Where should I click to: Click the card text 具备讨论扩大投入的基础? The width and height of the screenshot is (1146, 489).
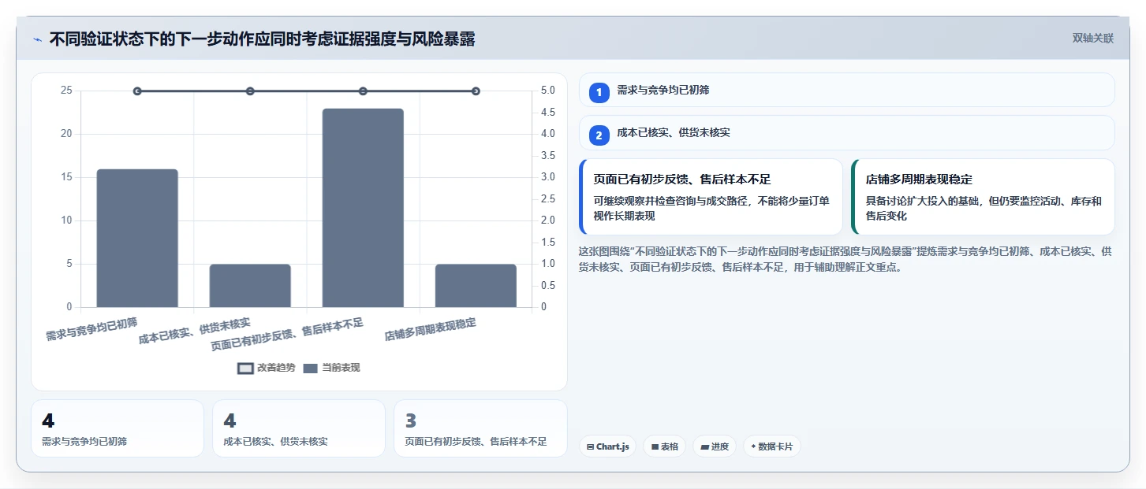984,208
